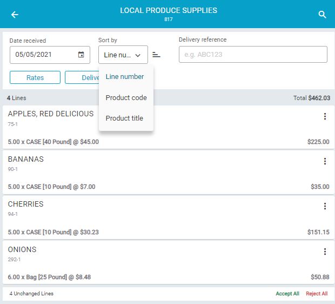
Task: Choose Product code from sort list
Action: [x=126, y=98]
